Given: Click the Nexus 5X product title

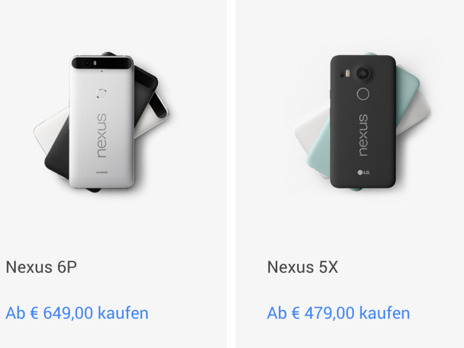Looking at the screenshot, I should pyautogui.click(x=303, y=267).
